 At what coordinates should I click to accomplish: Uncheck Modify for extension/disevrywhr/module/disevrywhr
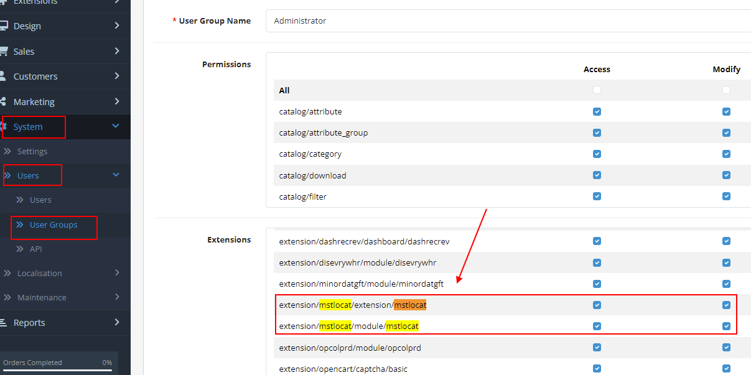coord(726,262)
